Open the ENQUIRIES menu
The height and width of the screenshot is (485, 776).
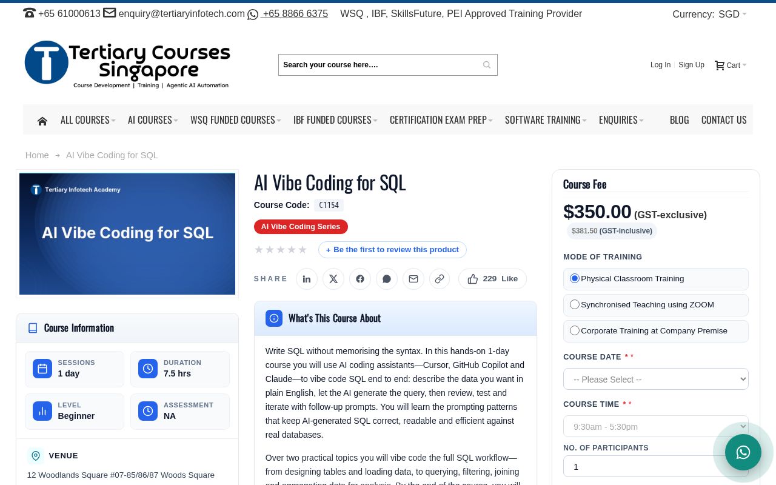pyautogui.click(x=621, y=120)
